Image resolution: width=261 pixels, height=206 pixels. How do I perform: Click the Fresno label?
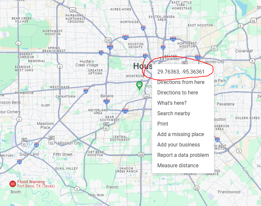coord(112,187)
